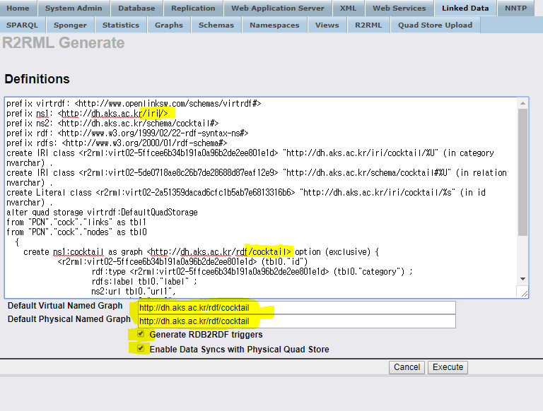This screenshot has width=543, height=411.
Task: Open the Quad Store Upload subtab
Action: pos(434,25)
